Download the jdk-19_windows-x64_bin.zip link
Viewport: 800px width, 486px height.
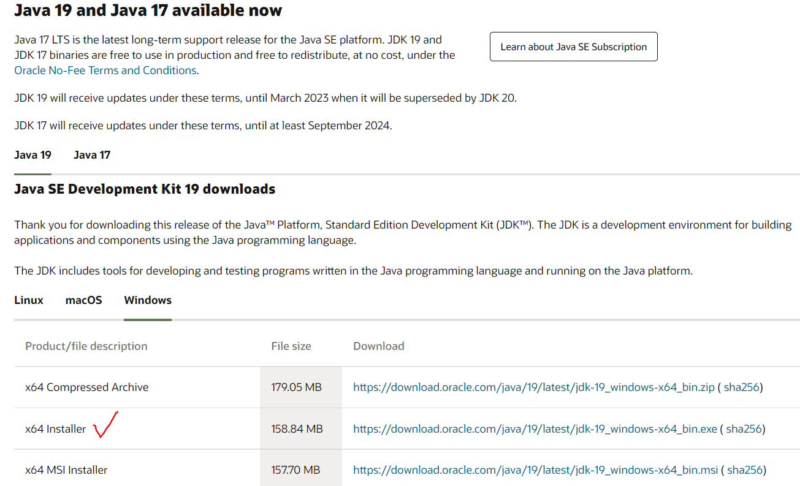click(534, 387)
